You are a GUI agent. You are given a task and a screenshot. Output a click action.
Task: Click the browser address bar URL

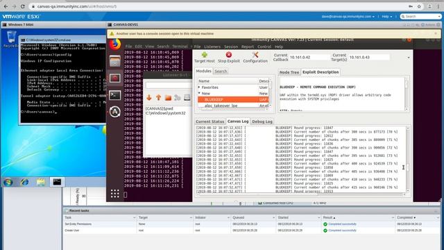coord(77,6)
